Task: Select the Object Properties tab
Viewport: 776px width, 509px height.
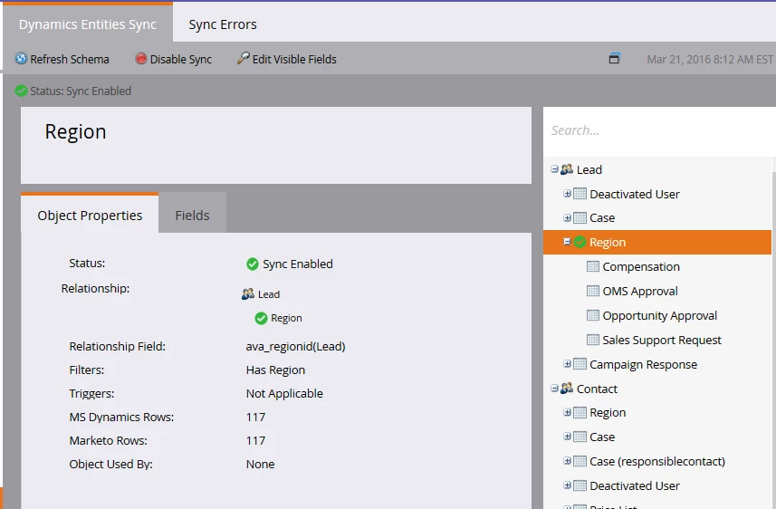Action: point(90,215)
